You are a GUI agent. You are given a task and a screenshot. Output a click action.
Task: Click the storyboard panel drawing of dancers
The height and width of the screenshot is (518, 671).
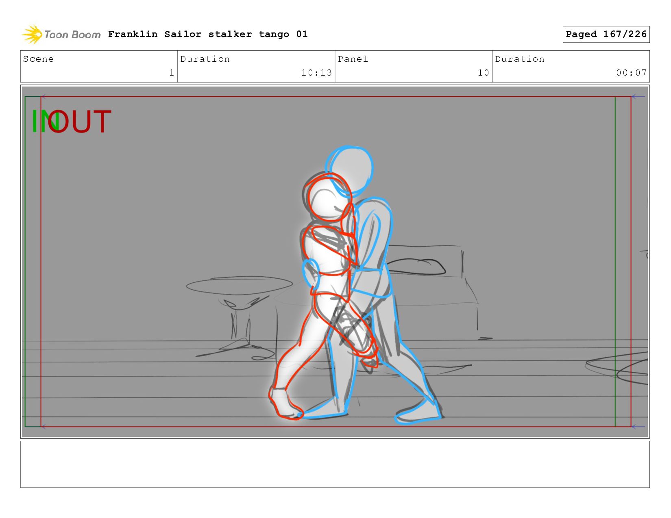pyautogui.click(x=335, y=262)
